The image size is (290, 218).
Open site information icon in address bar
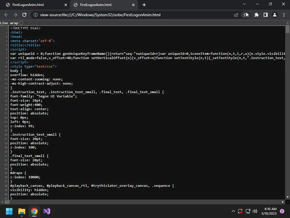35,15
